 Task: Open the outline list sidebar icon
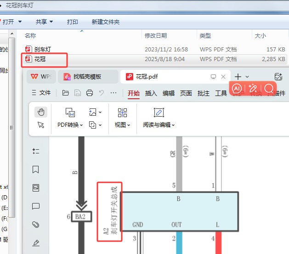pyautogui.click(x=36, y=151)
